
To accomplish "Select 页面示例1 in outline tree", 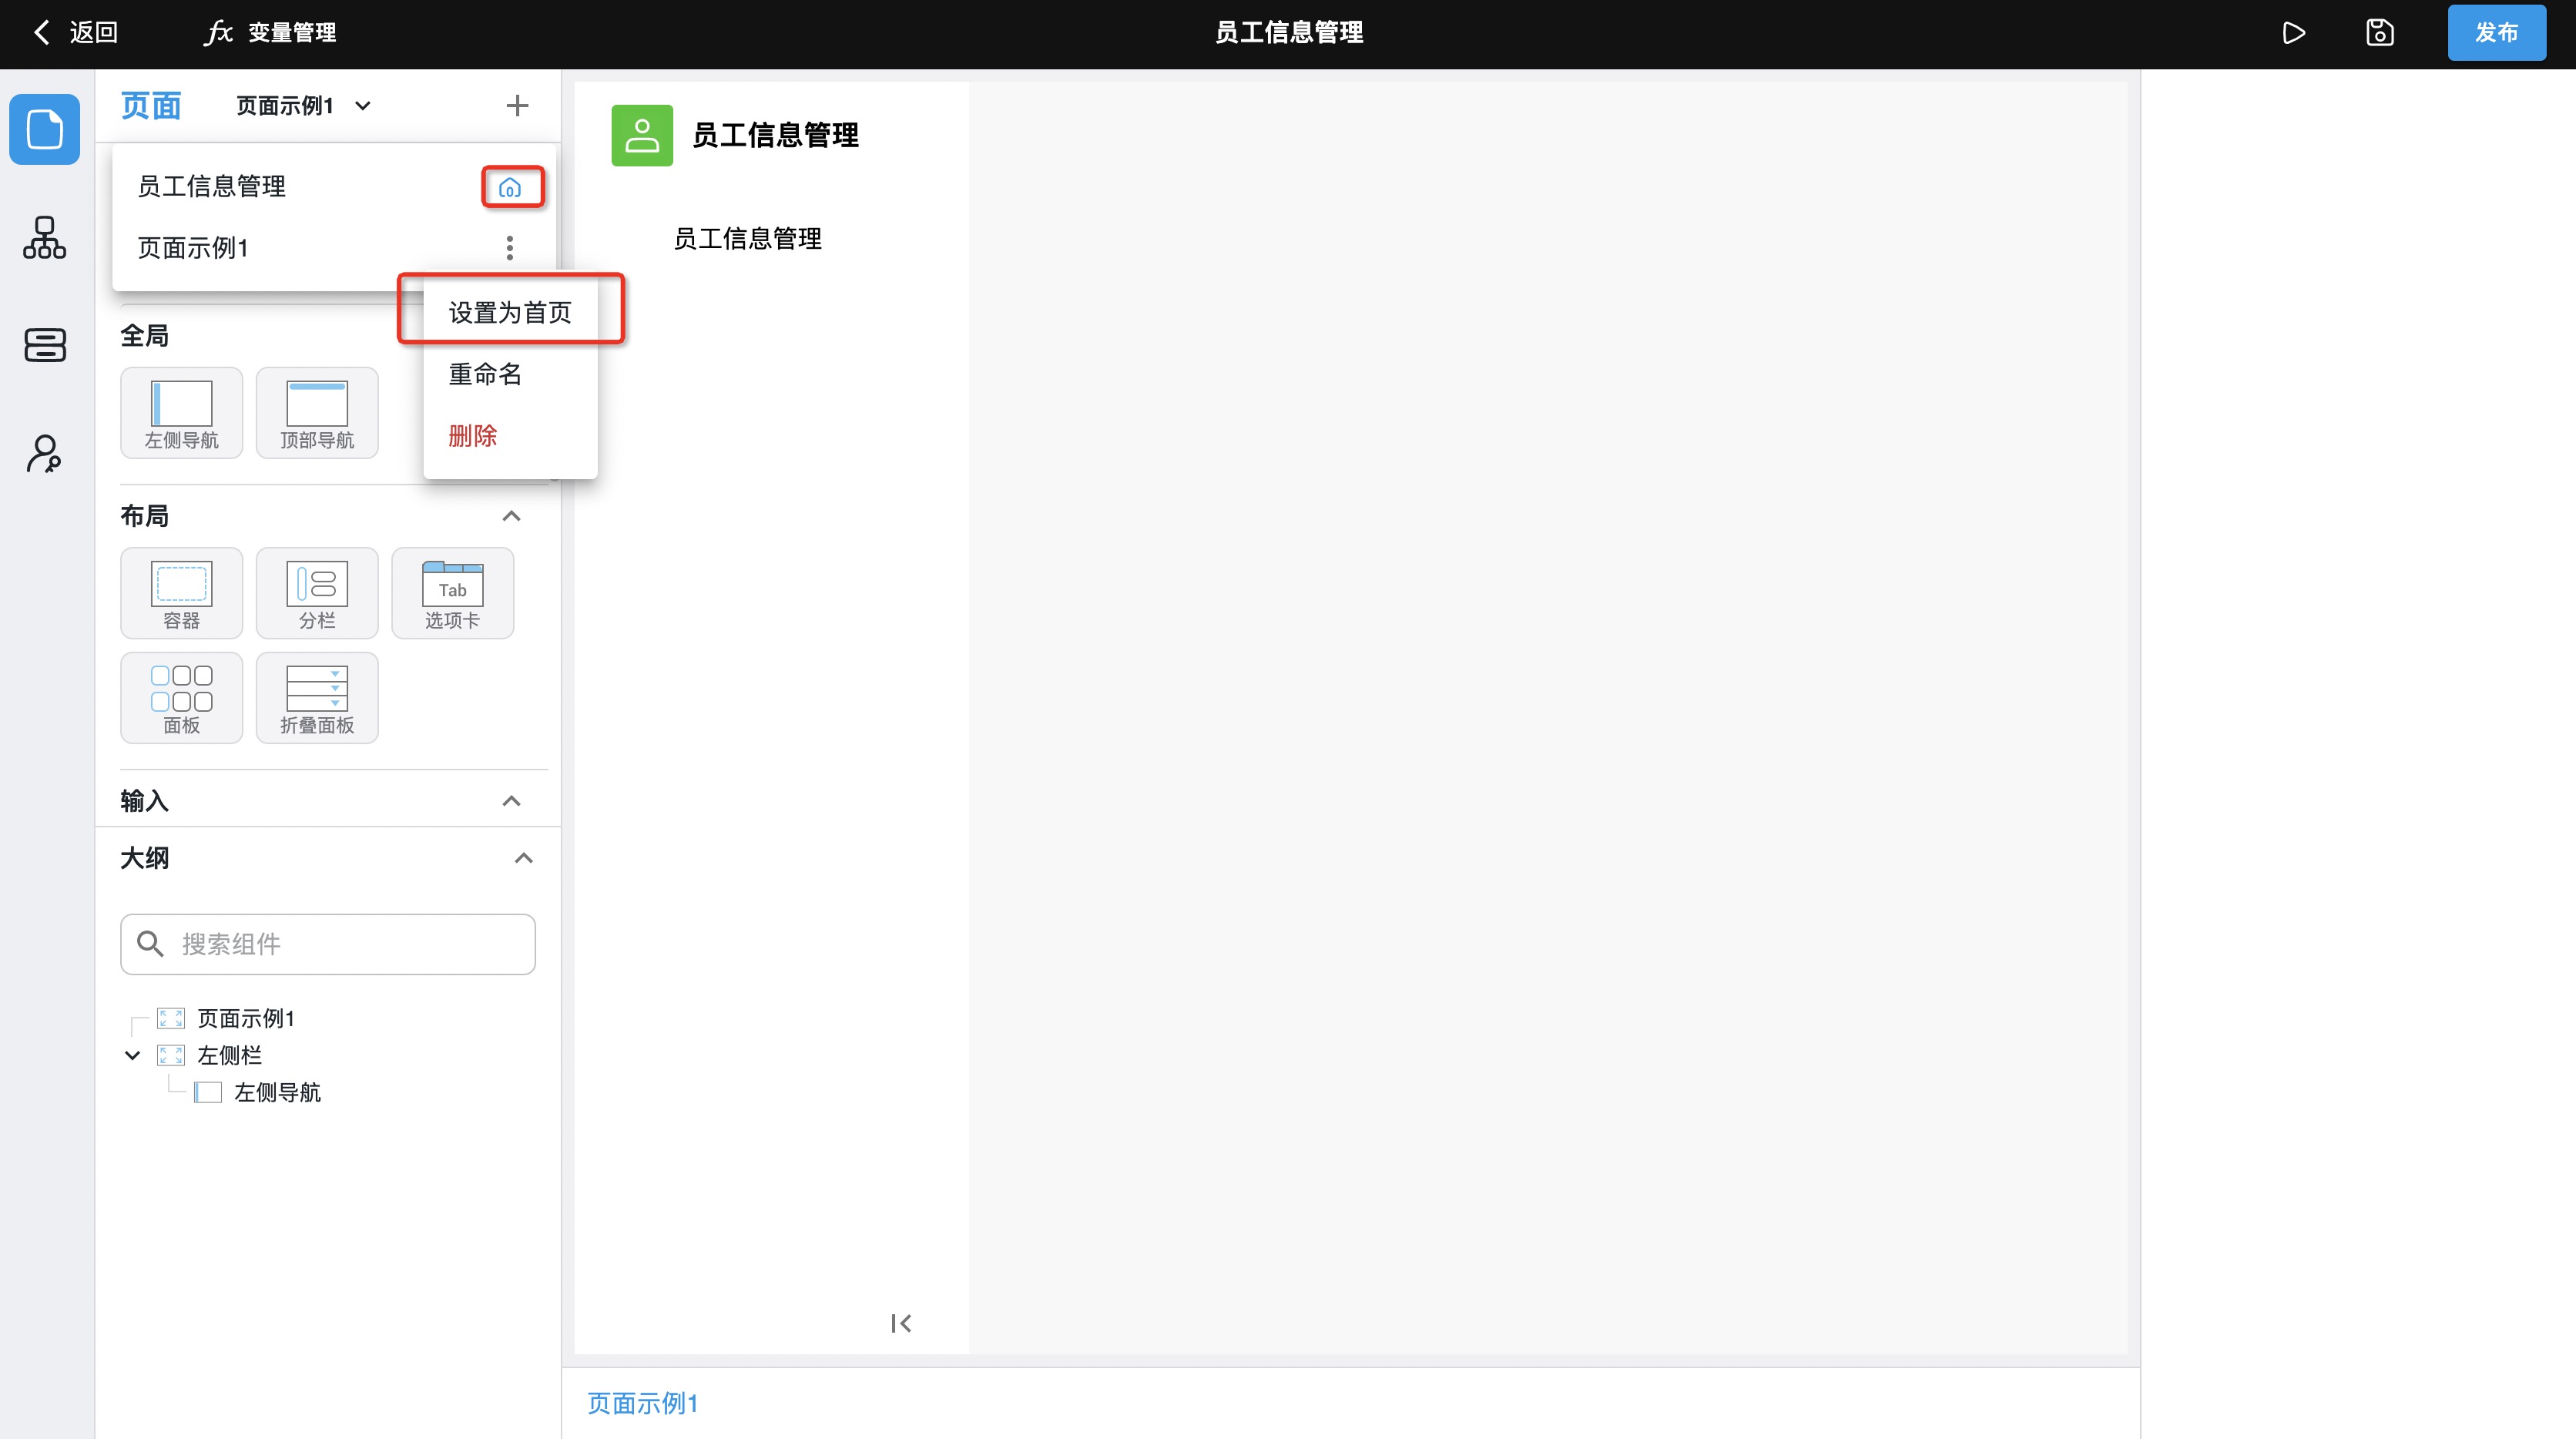I will (x=246, y=1019).
